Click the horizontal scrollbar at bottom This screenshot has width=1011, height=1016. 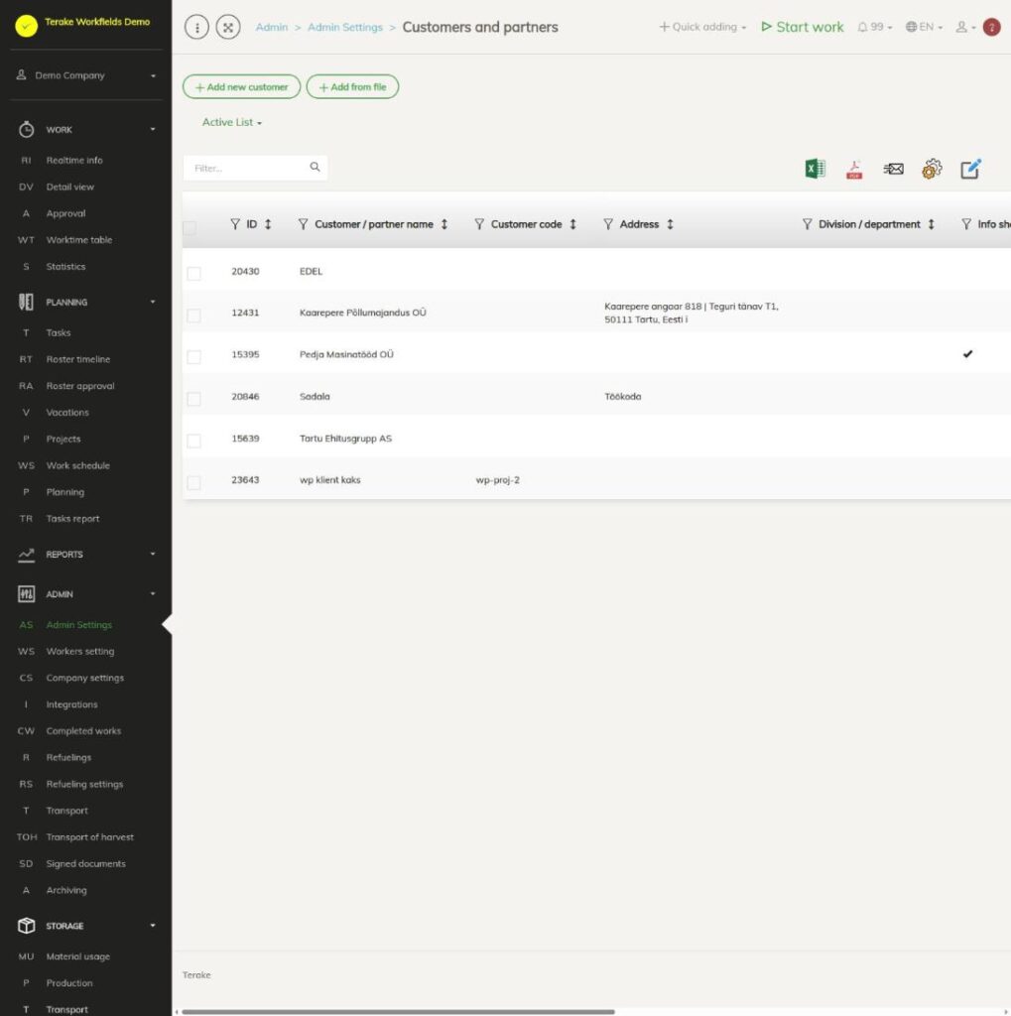pyautogui.click(x=398, y=1011)
